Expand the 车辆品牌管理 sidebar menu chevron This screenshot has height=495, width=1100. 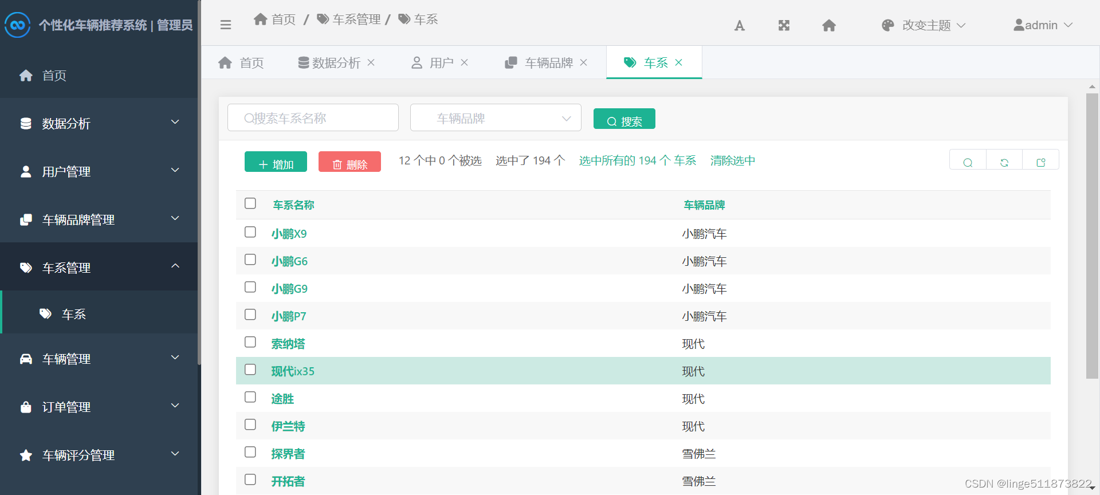(x=175, y=218)
